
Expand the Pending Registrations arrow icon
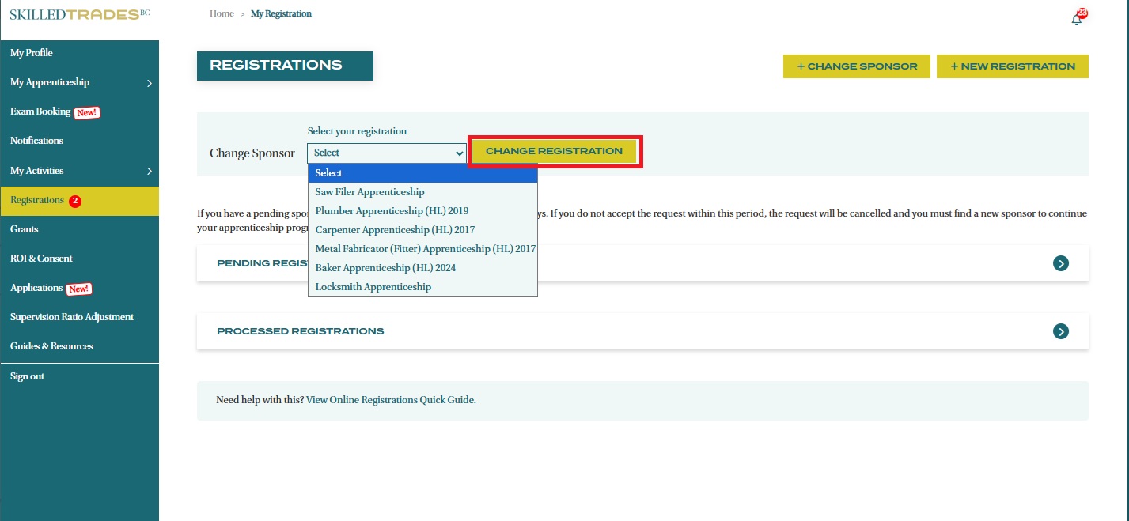[1061, 263]
